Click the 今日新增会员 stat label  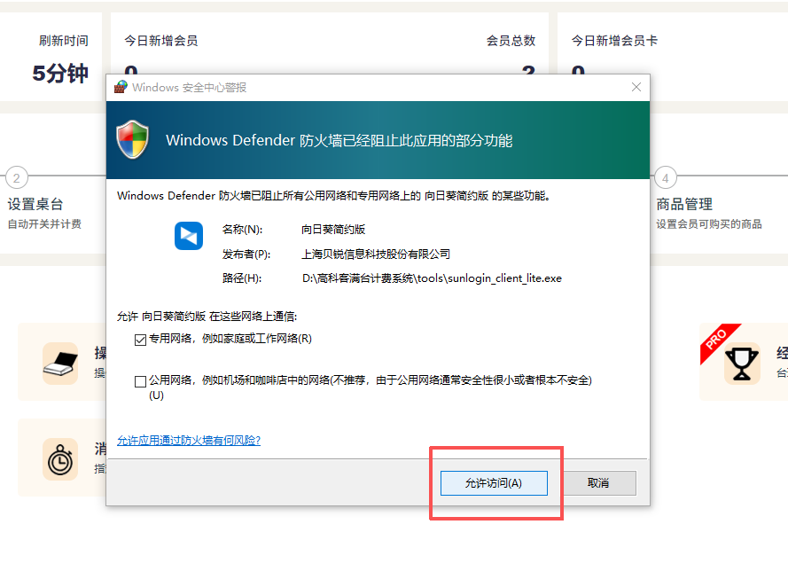[160, 41]
